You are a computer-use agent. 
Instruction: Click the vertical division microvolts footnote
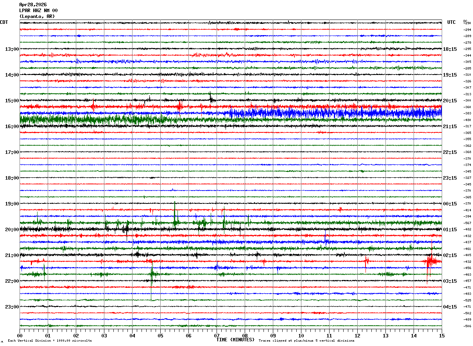point(50,341)
